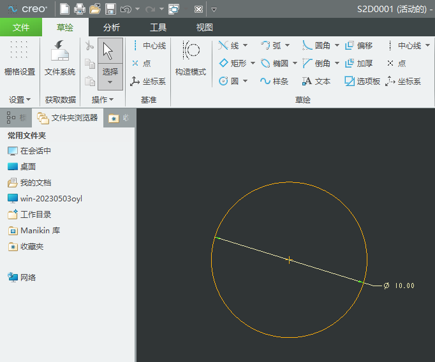Viewport: 435px width, 362px height.
Task: Click the 加厚 (Thicken) tool
Action: (x=358, y=64)
